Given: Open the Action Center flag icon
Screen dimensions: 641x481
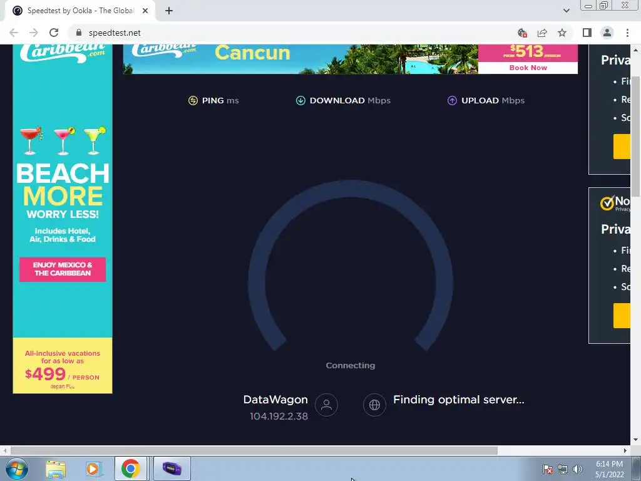Looking at the screenshot, I should pyautogui.click(x=547, y=469).
